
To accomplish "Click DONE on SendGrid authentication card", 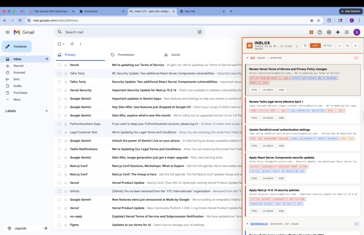I will (281, 146).
